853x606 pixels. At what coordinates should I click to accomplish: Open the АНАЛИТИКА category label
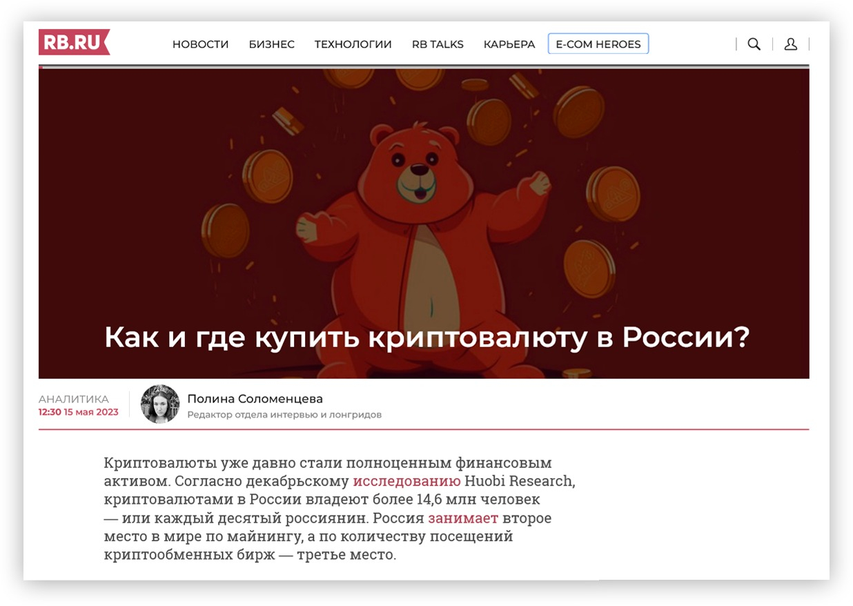click(74, 399)
